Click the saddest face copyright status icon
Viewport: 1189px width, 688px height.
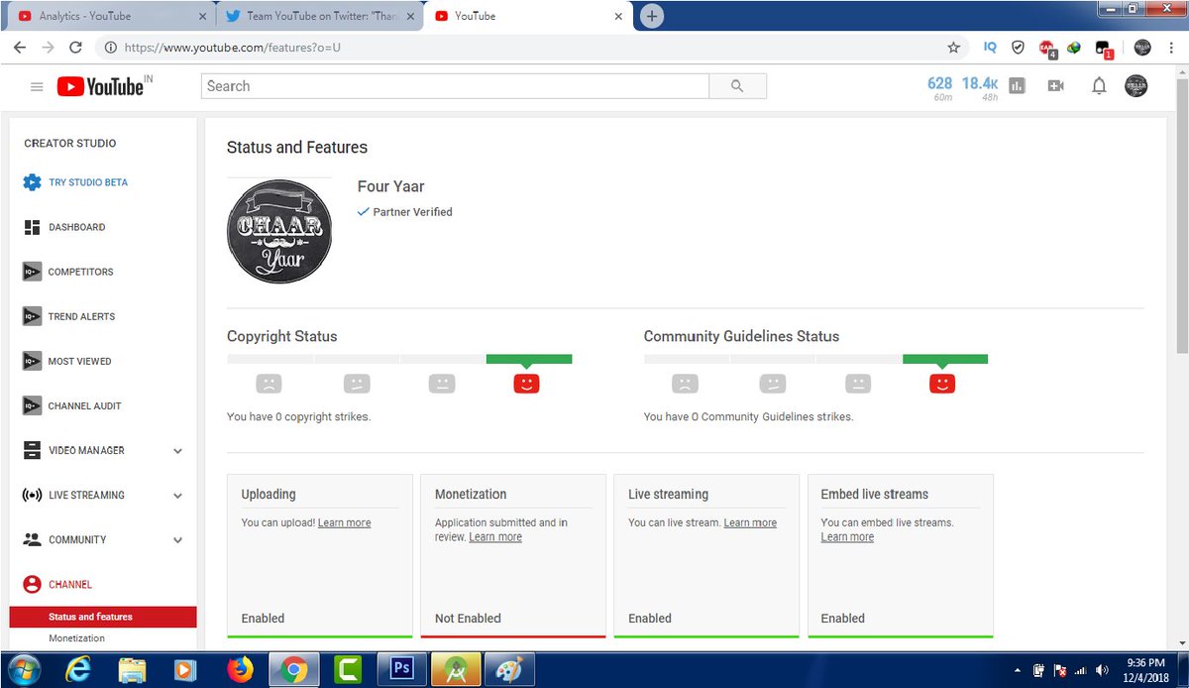(x=269, y=383)
